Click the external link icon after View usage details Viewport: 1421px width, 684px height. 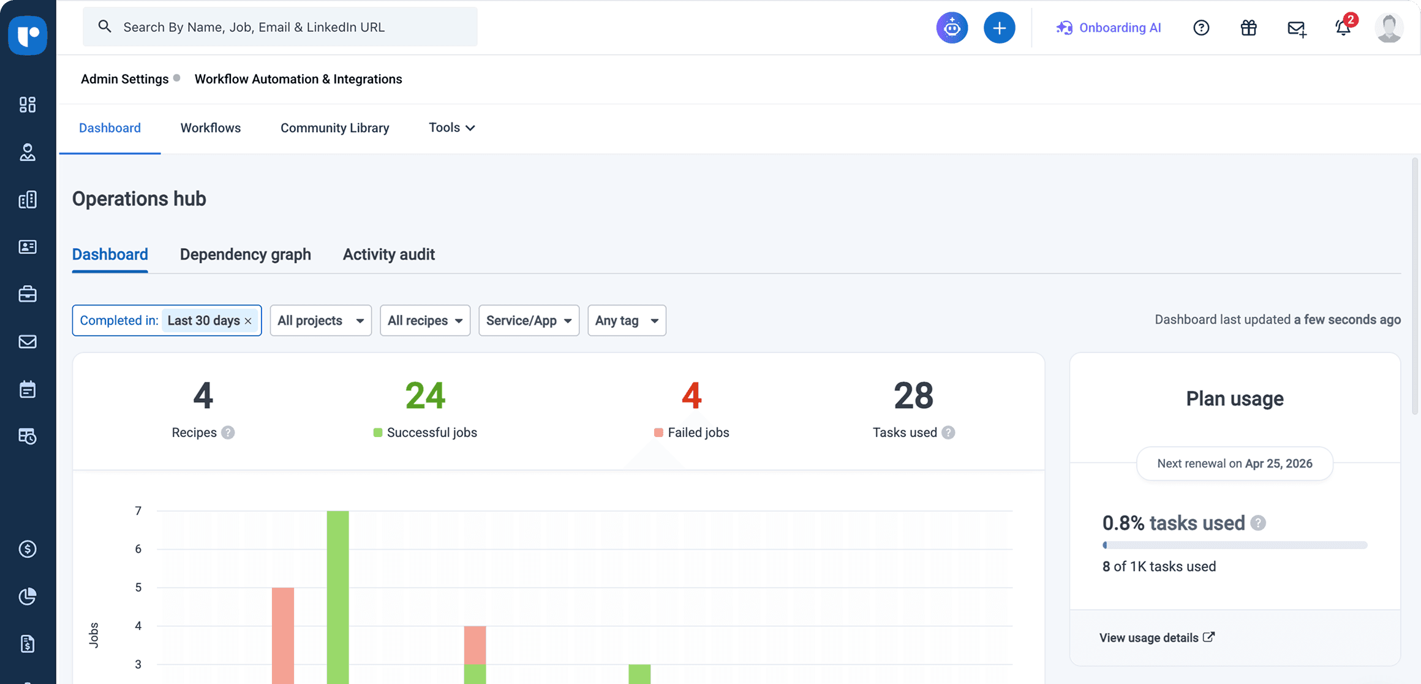[1208, 637]
